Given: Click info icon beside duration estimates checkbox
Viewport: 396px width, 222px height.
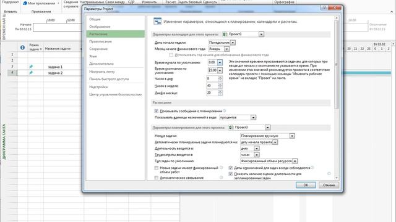Looking at the screenshot, I should (329, 173).
